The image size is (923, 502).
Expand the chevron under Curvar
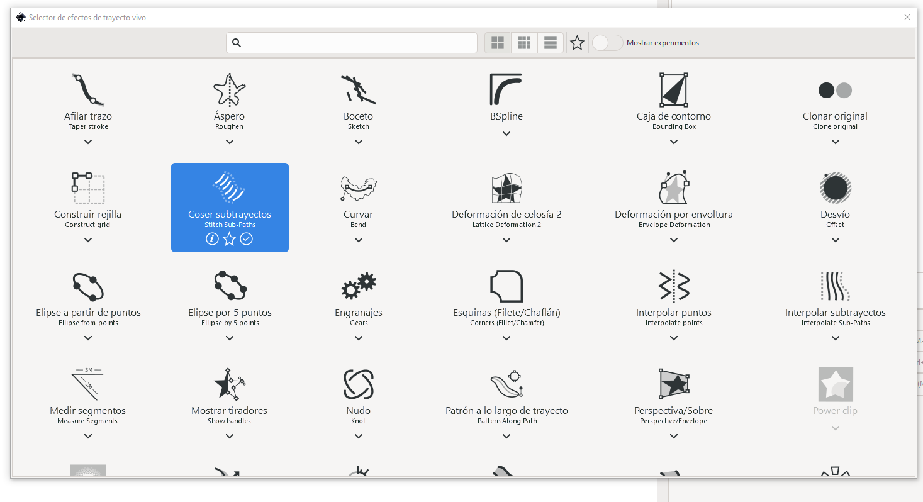359,240
